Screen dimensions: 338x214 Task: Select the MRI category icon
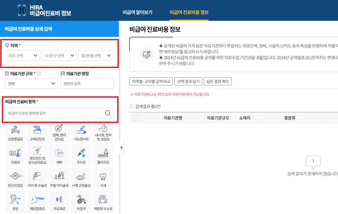coord(59,155)
